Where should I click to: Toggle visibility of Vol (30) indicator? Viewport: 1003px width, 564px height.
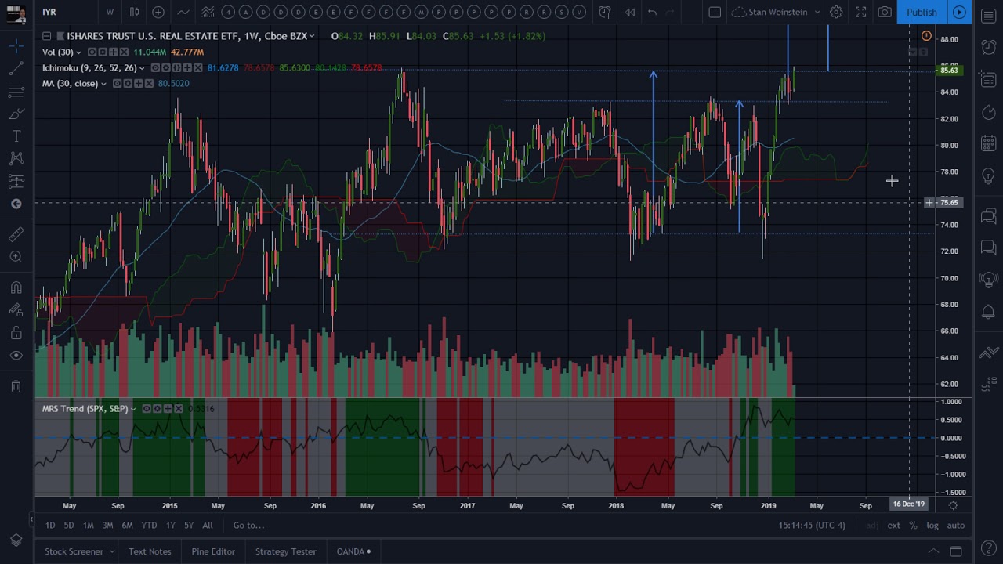pos(92,52)
